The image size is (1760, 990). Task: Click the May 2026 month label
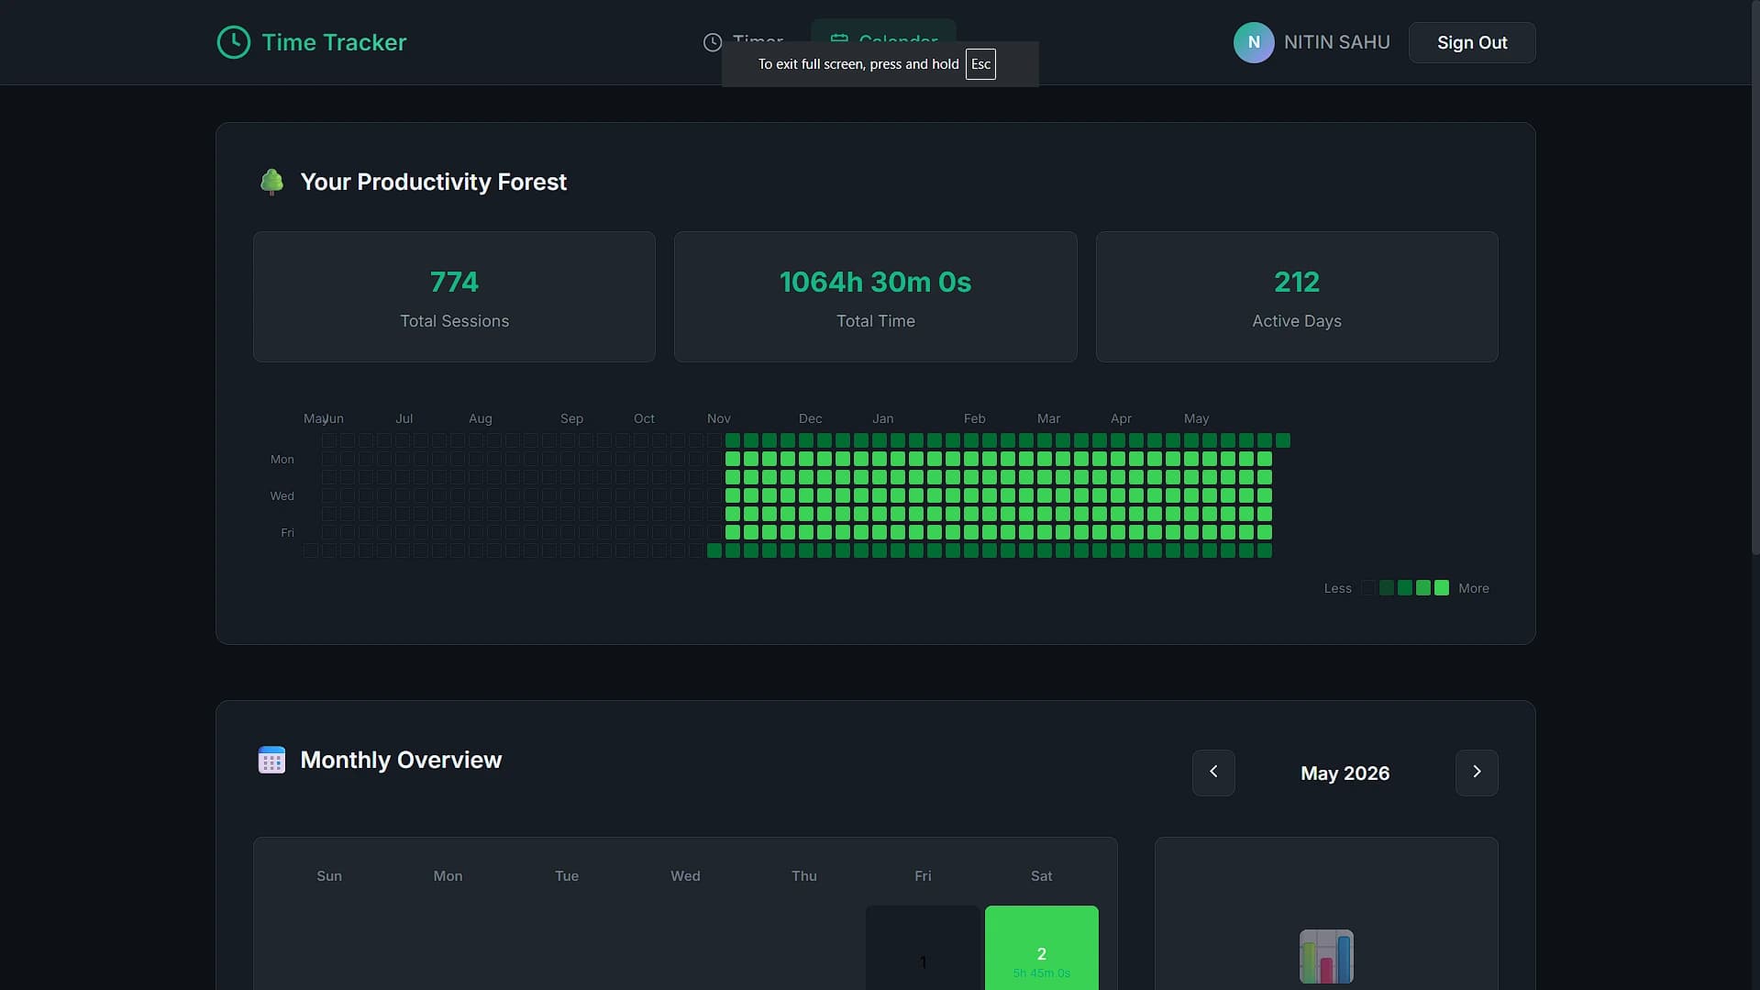click(x=1345, y=773)
